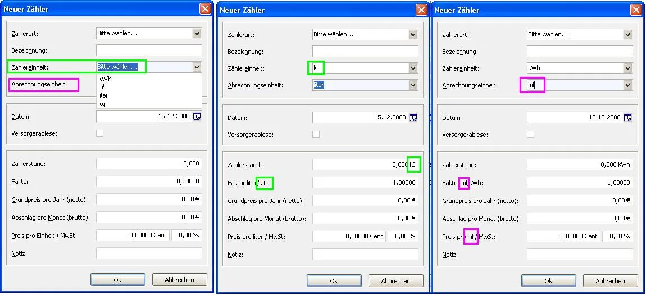Open Zählereinheit dropdown showing kWh in right dialog
The image size is (646, 295).
coord(627,68)
